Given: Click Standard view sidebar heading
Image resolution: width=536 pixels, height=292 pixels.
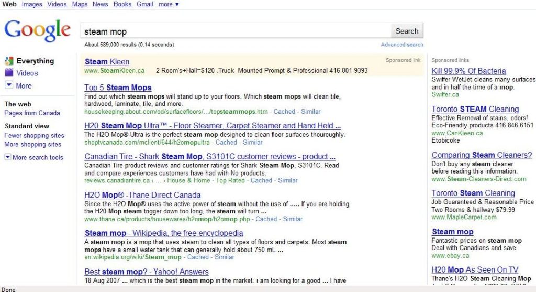Looking at the screenshot, I should (27, 126).
